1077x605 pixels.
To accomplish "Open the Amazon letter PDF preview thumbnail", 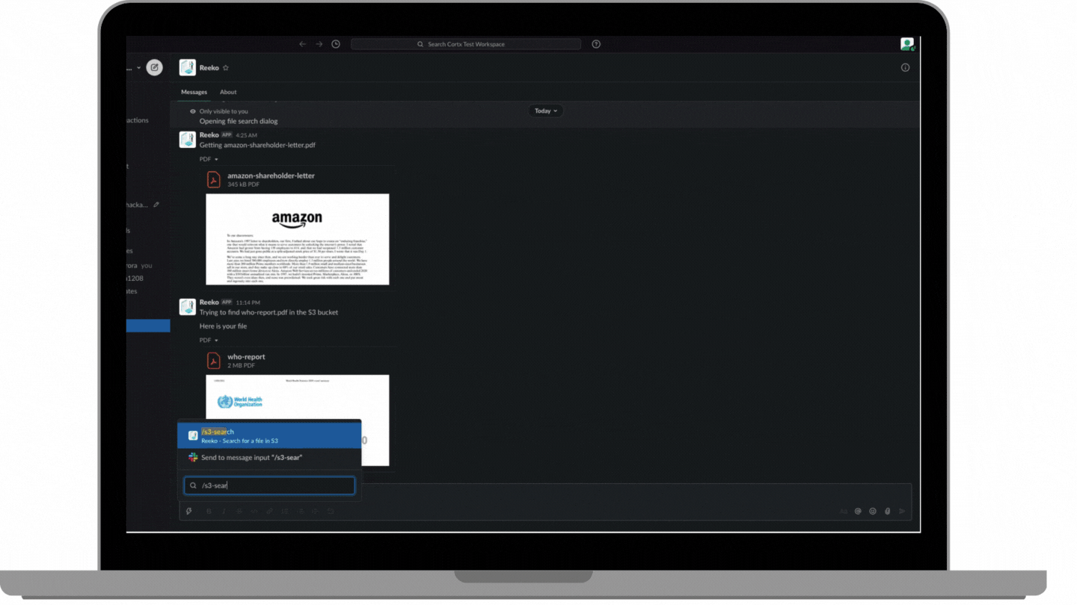I will click(x=298, y=239).
